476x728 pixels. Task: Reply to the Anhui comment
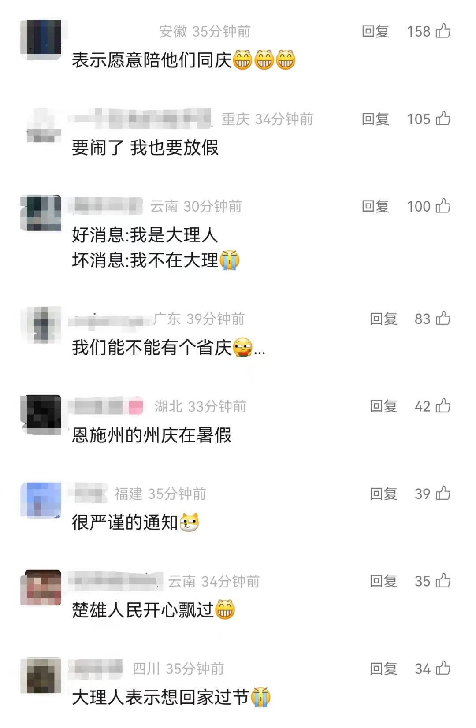coord(375,31)
